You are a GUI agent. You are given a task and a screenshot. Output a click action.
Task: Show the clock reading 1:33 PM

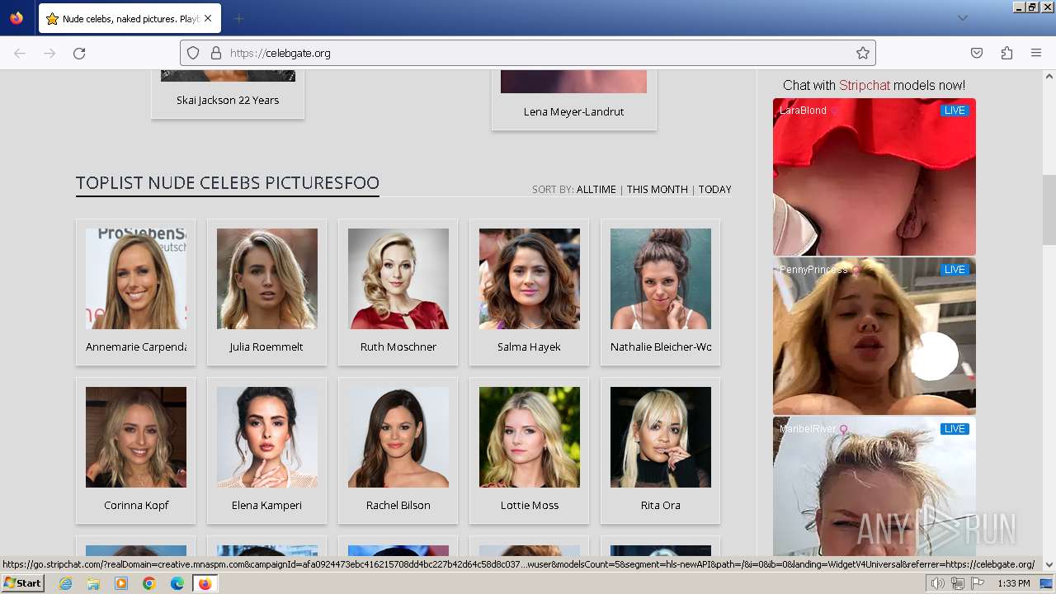(1014, 583)
